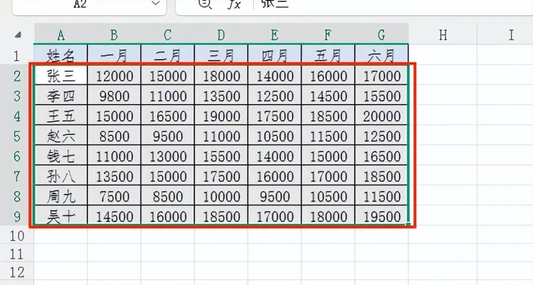Select the cell with name 赵六

coord(61,136)
